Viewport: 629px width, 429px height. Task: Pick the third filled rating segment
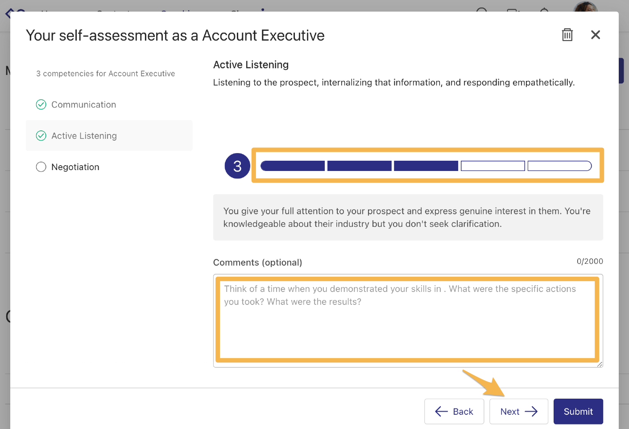tap(426, 166)
